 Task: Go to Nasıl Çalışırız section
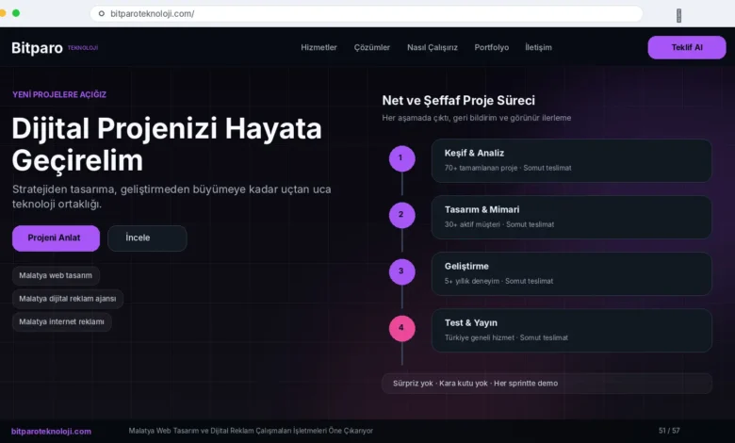tap(433, 47)
